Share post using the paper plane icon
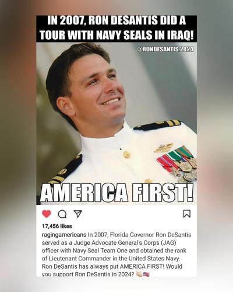Screen dimensions: 233x292 click(78, 214)
